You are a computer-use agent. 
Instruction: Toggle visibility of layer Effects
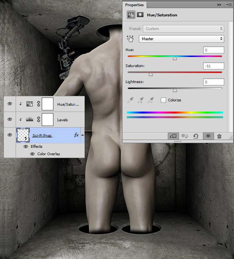point(26,147)
